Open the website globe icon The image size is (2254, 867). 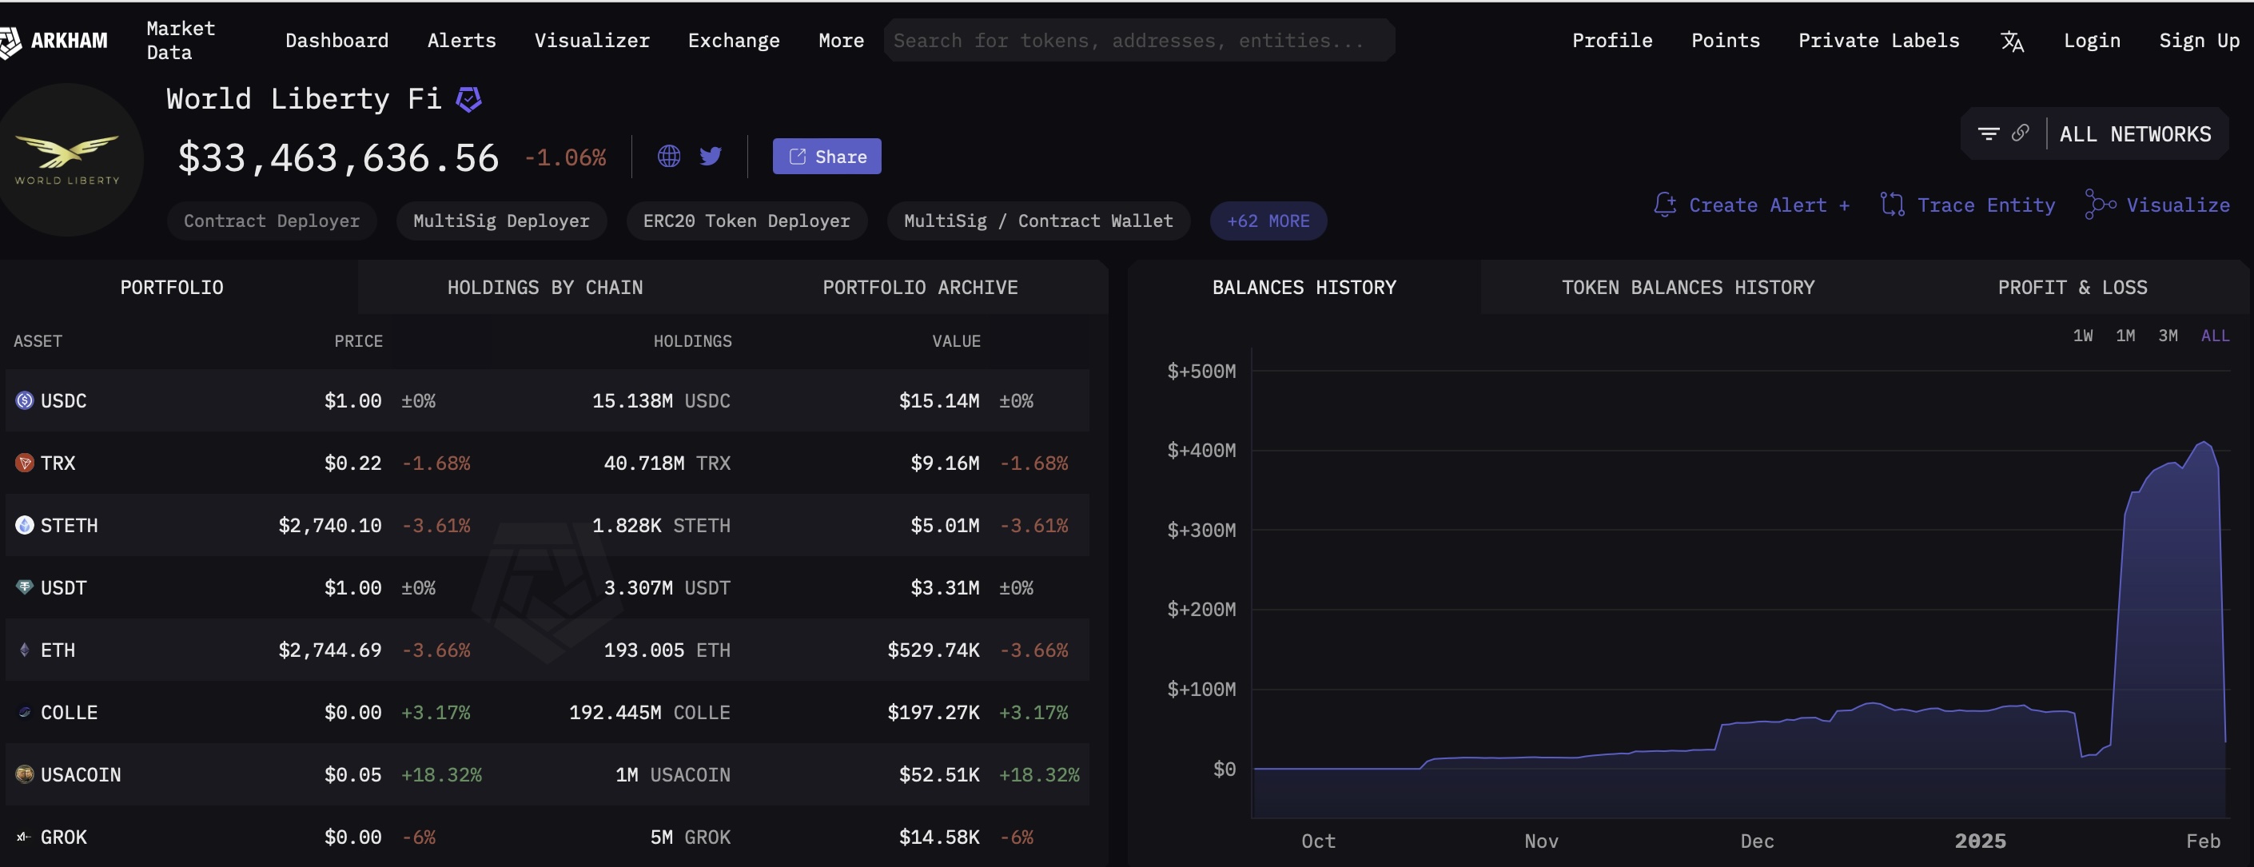pyautogui.click(x=668, y=157)
